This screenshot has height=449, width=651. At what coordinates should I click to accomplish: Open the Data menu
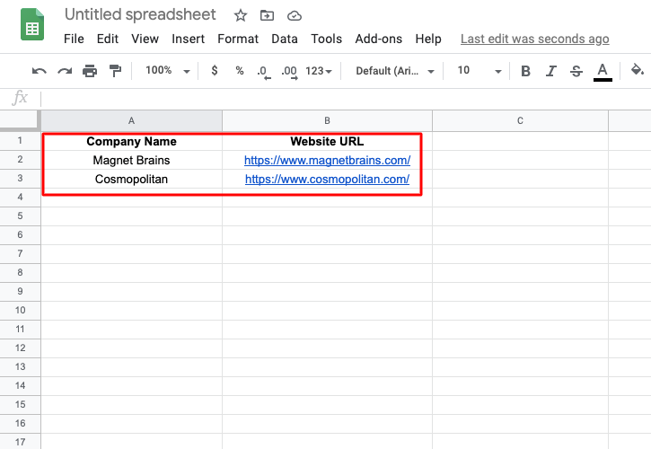tap(285, 39)
